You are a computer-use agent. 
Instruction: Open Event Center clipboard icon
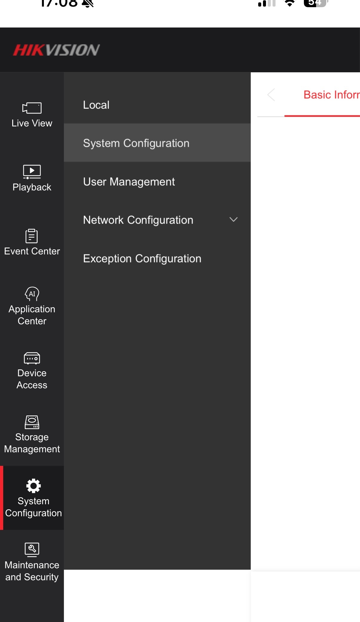pos(32,236)
